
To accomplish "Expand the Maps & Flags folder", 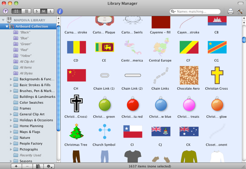I will point(11,132).
